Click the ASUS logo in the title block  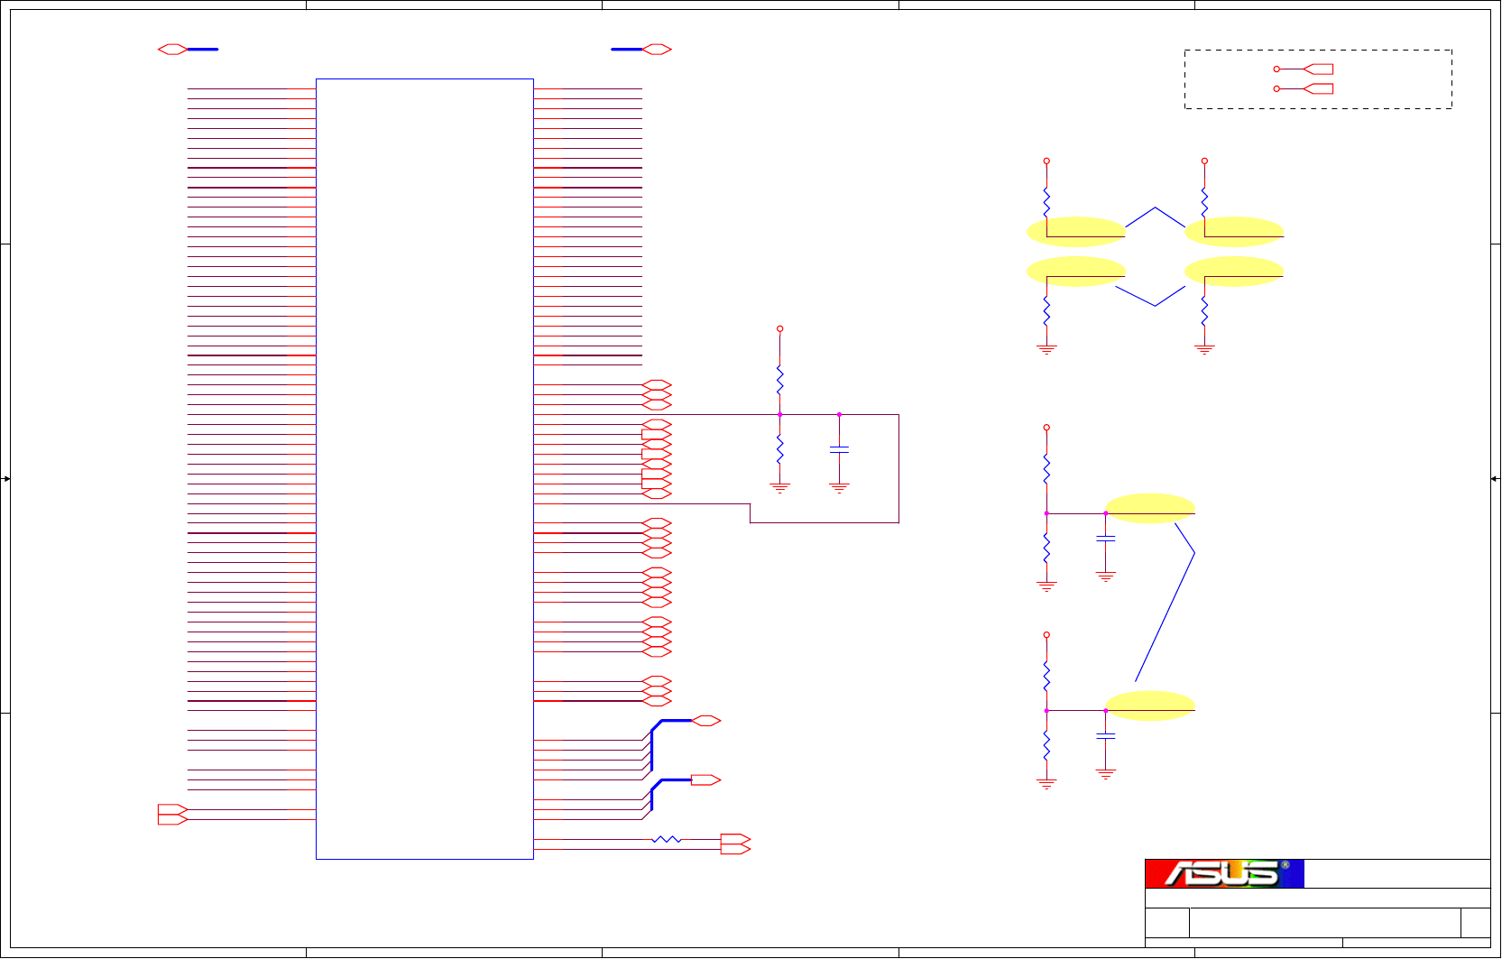[1224, 873]
